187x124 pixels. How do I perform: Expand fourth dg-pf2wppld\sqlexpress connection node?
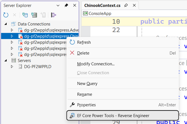pos(12,48)
